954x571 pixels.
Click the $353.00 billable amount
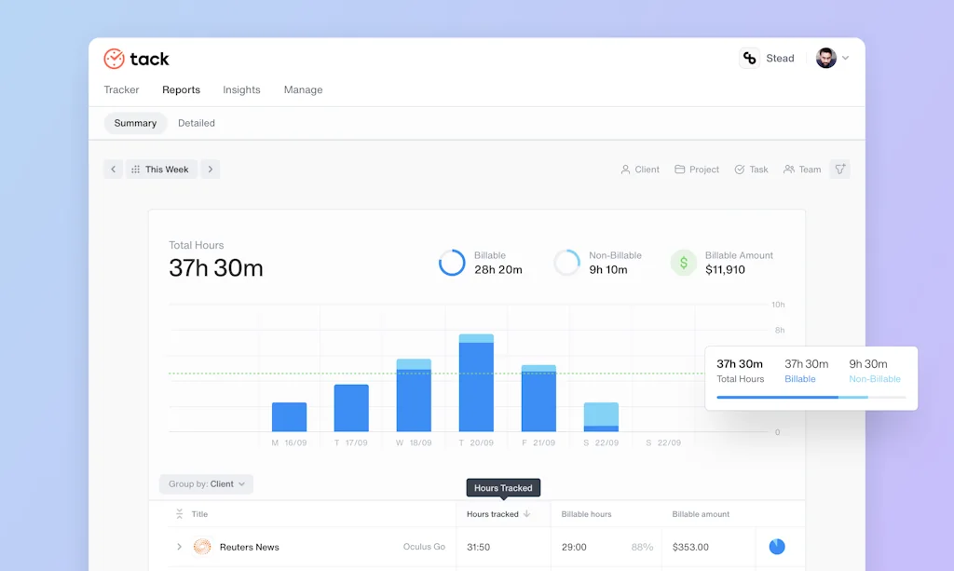pyautogui.click(x=690, y=547)
